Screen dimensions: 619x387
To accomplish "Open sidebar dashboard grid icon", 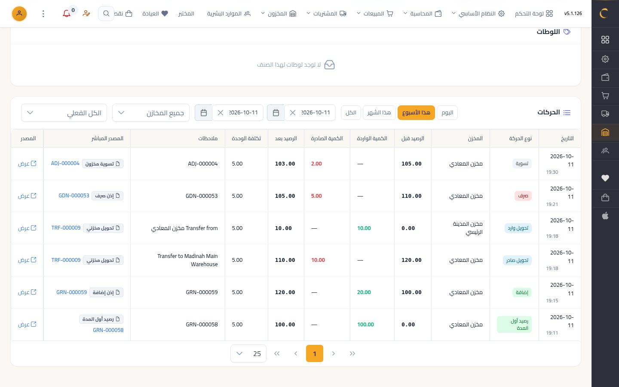I will 605,40.
